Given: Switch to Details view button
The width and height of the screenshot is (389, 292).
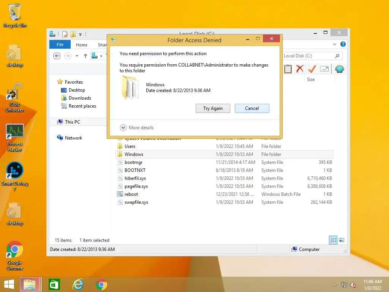Looking at the screenshot, I should point(333,240).
